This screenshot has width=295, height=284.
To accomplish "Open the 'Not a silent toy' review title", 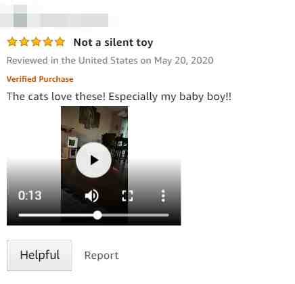I will tap(113, 43).
